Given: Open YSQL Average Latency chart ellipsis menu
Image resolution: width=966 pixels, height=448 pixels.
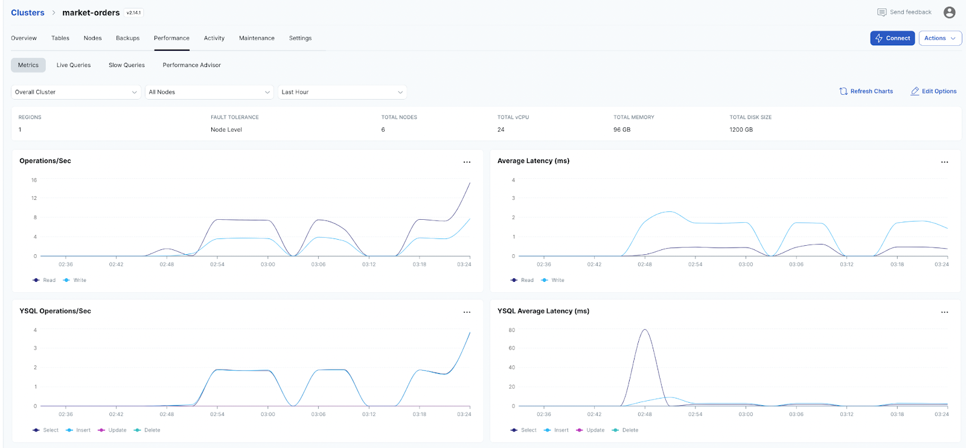Looking at the screenshot, I should 944,312.
